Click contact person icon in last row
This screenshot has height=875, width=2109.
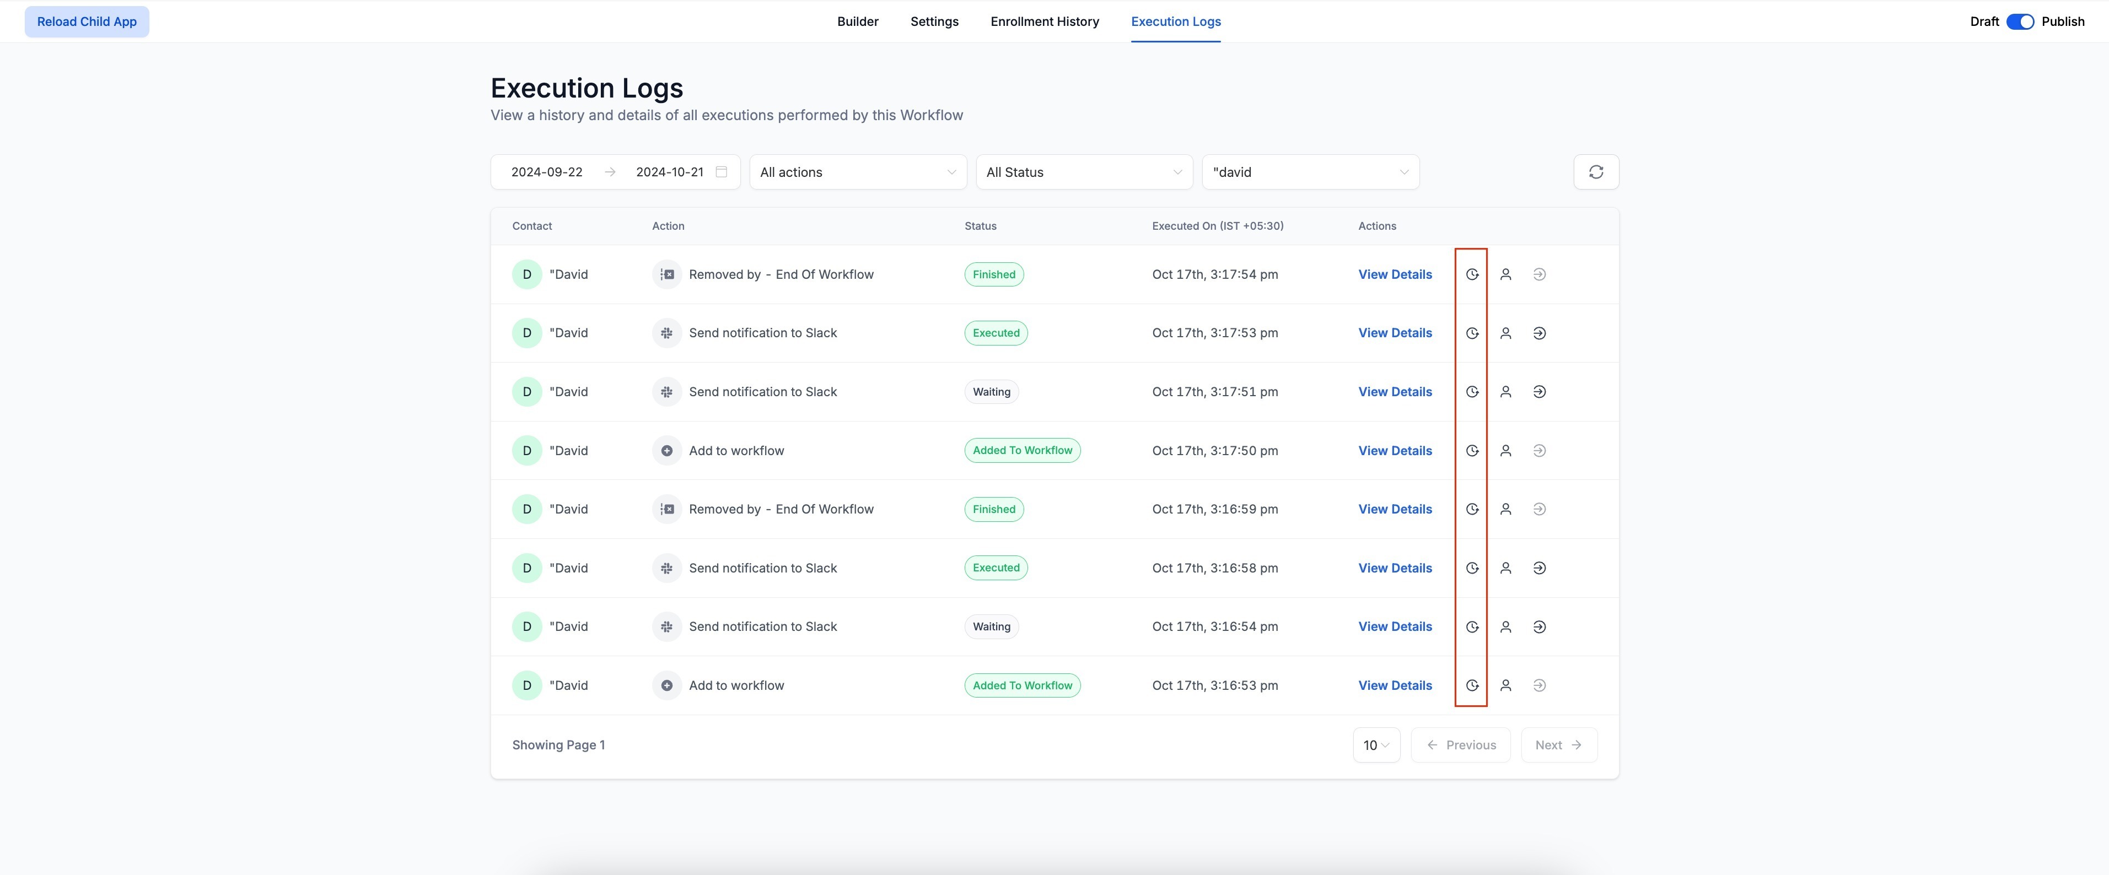coord(1505,686)
